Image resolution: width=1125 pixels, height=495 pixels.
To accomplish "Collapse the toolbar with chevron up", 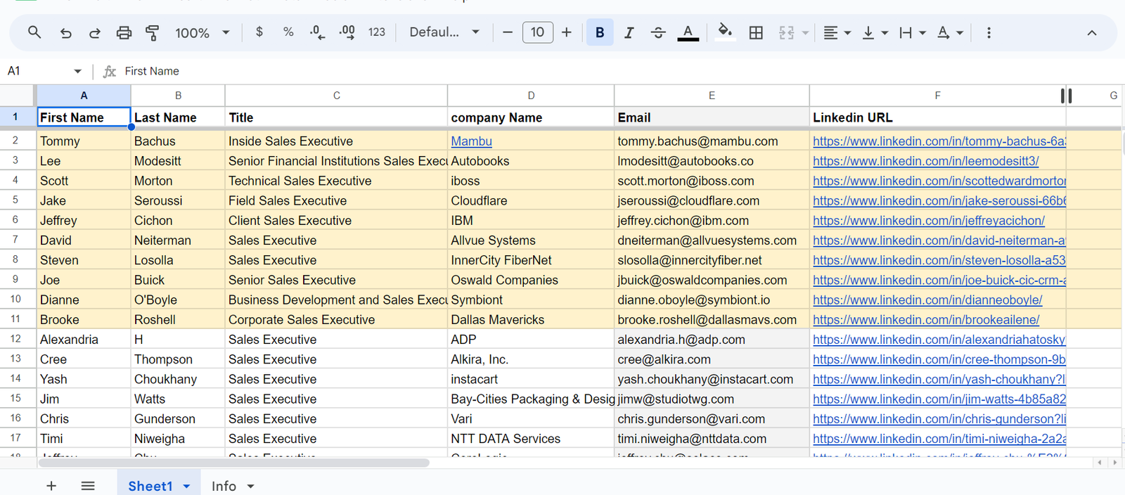I will click(1091, 32).
